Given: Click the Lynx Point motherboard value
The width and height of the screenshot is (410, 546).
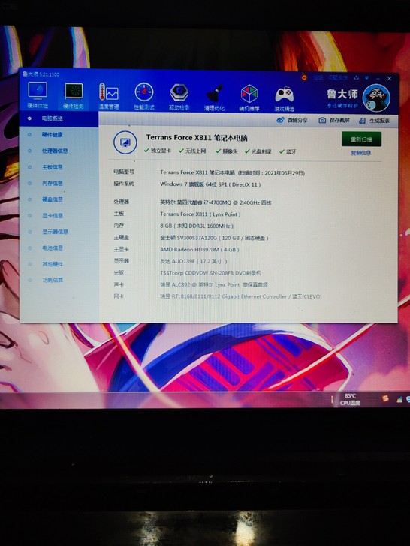Looking at the screenshot, I should pos(200,214).
